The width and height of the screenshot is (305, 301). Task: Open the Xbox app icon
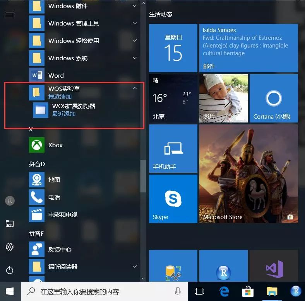37,145
